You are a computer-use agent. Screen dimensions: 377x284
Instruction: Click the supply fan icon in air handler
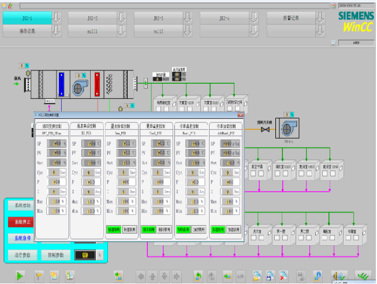(x=79, y=85)
